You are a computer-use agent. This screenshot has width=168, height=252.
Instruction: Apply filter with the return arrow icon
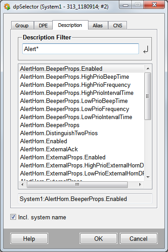click(x=146, y=49)
